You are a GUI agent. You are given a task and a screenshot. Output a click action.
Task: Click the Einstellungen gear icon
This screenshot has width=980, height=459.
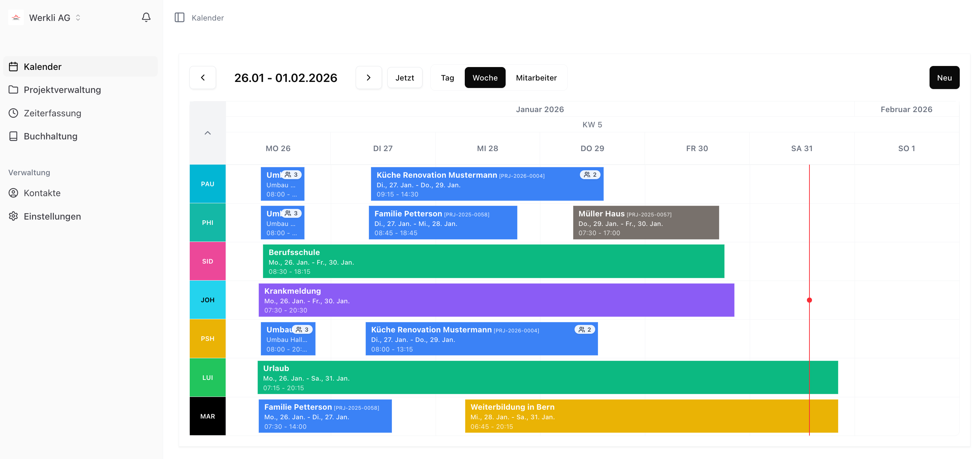pyautogui.click(x=13, y=216)
